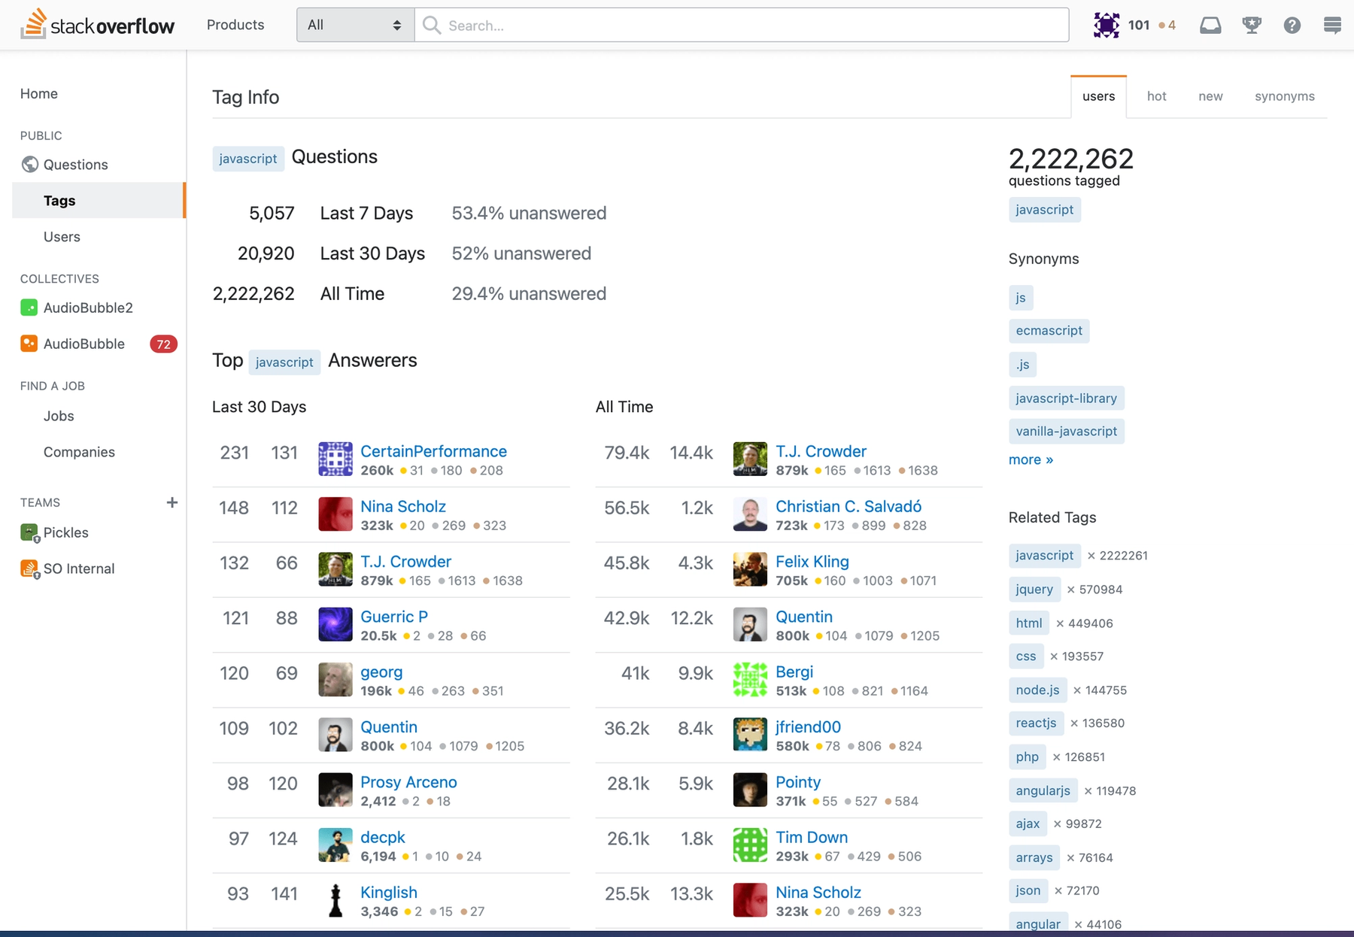This screenshot has height=937, width=1354.
Task: Open jfriend00's profile link
Action: pos(808,726)
